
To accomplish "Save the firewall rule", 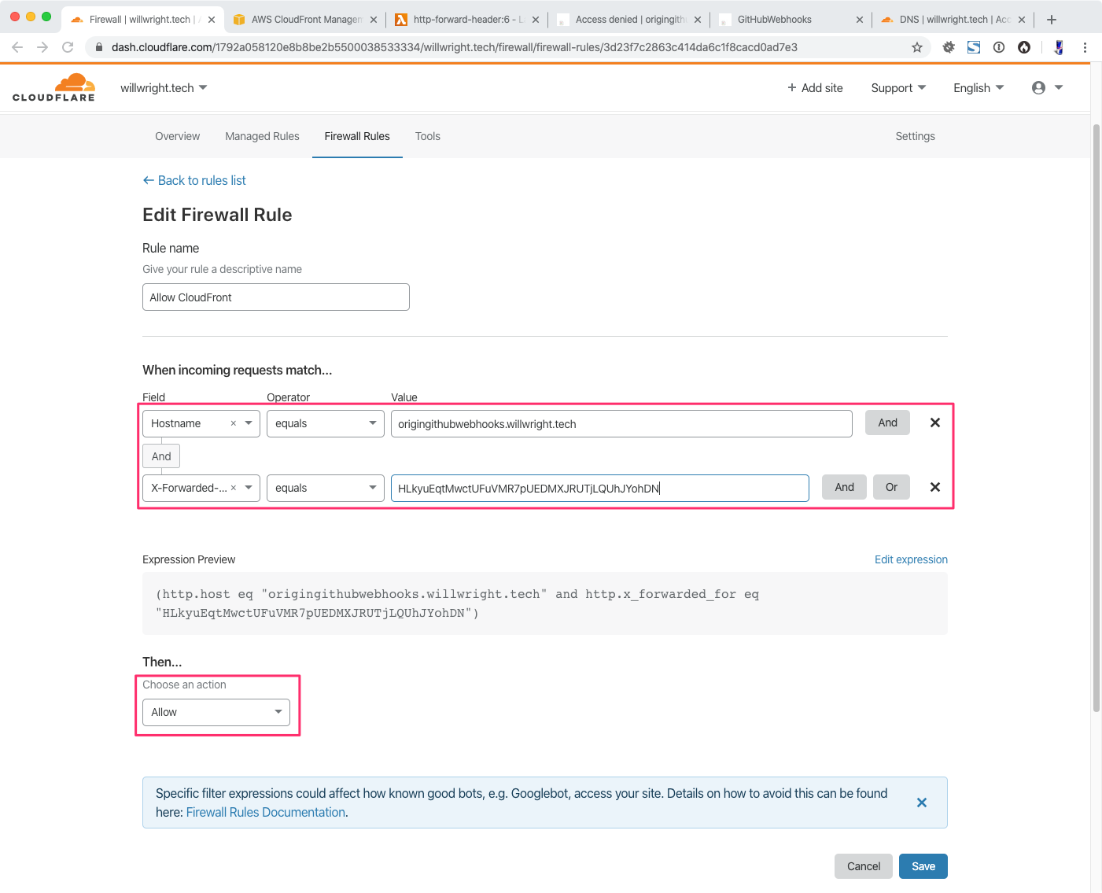I will (923, 866).
